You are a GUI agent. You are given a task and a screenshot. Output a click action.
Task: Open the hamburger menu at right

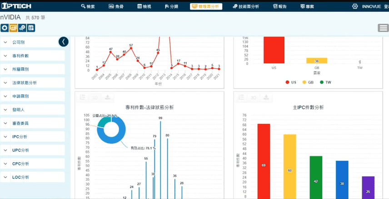383,28
